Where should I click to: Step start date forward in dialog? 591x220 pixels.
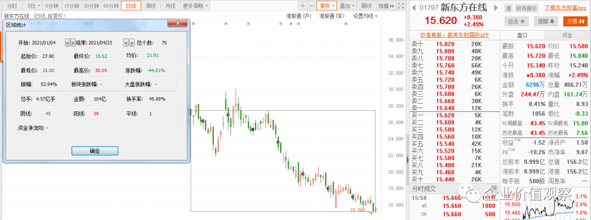tap(73, 43)
